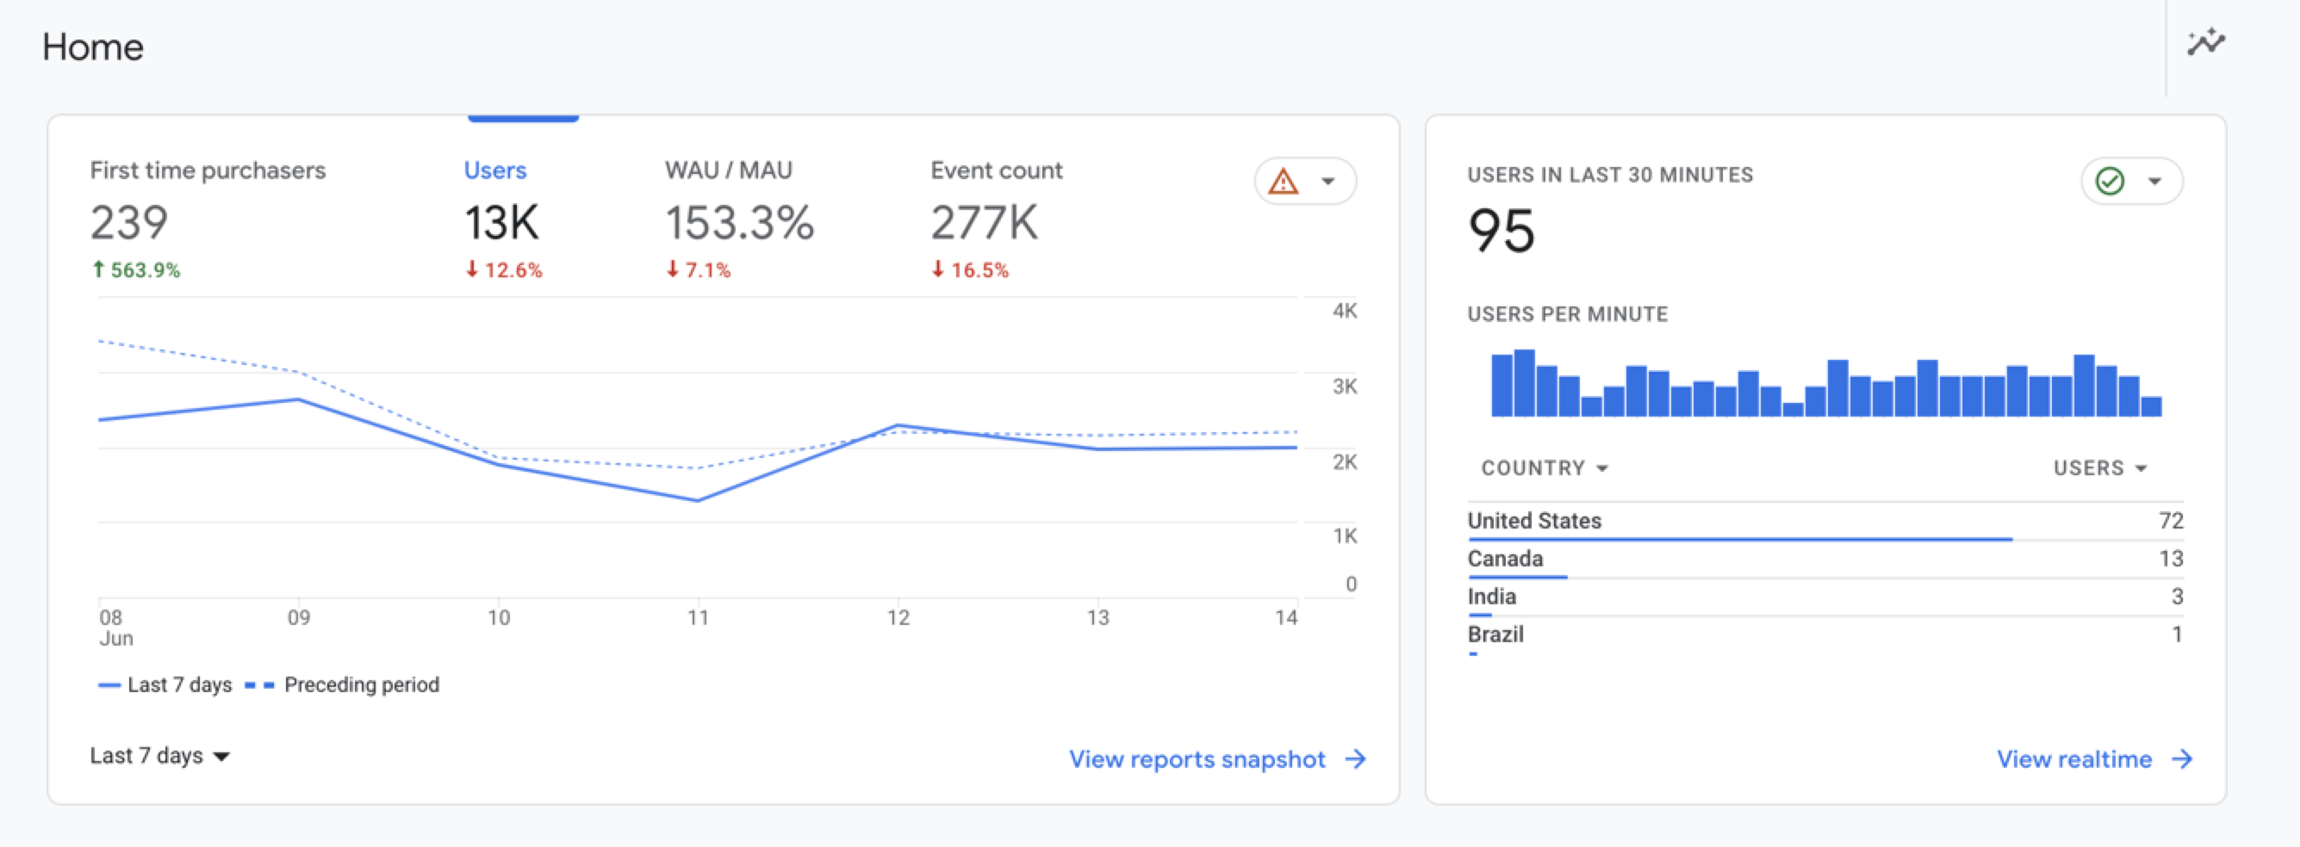Click the first bar in Users per minute chart
2300x847 pixels.
coord(1501,386)
